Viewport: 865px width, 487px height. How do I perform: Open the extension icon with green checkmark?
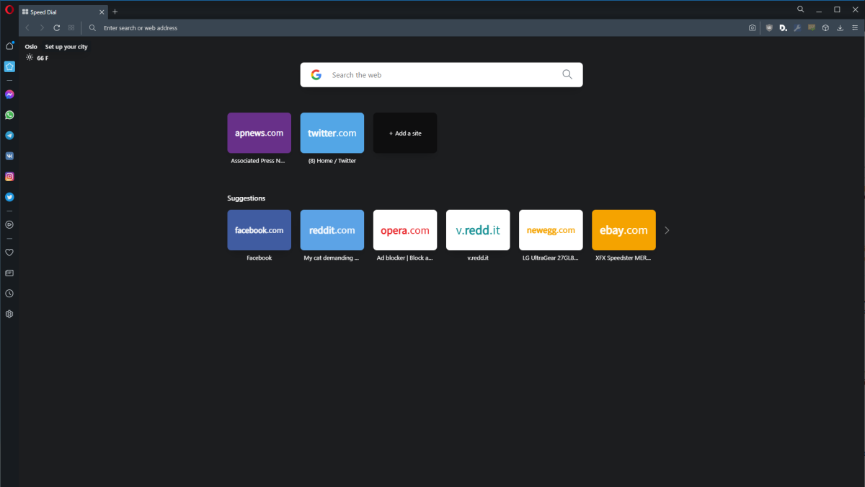coord(812,27)
